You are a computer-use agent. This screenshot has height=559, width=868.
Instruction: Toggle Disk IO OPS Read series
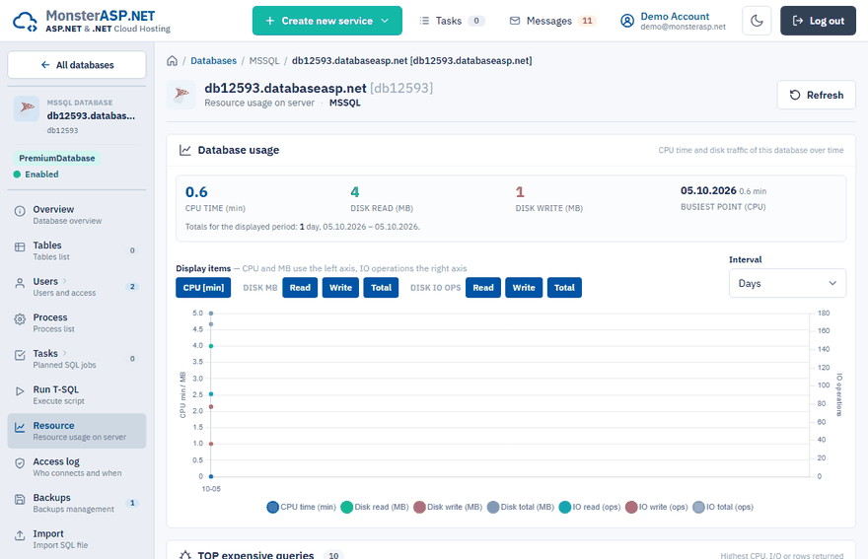[483, 287]
